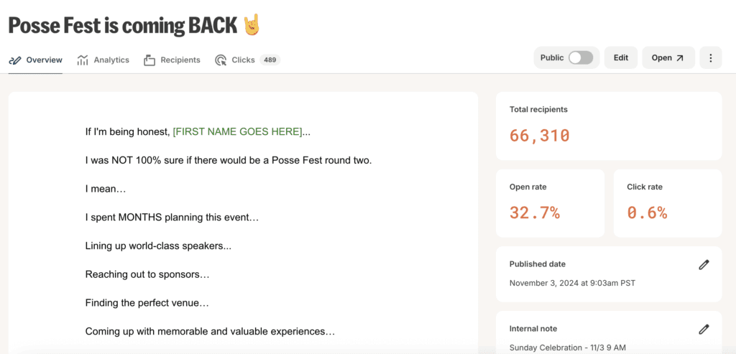Select the total recipients value 66,310
This screenshot has width=736, height=354.
click(539, 135)
